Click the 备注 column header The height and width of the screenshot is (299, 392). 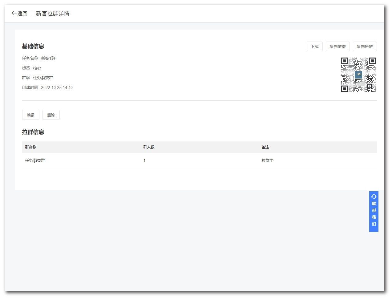pyautogui.click(x=265, y=147)
